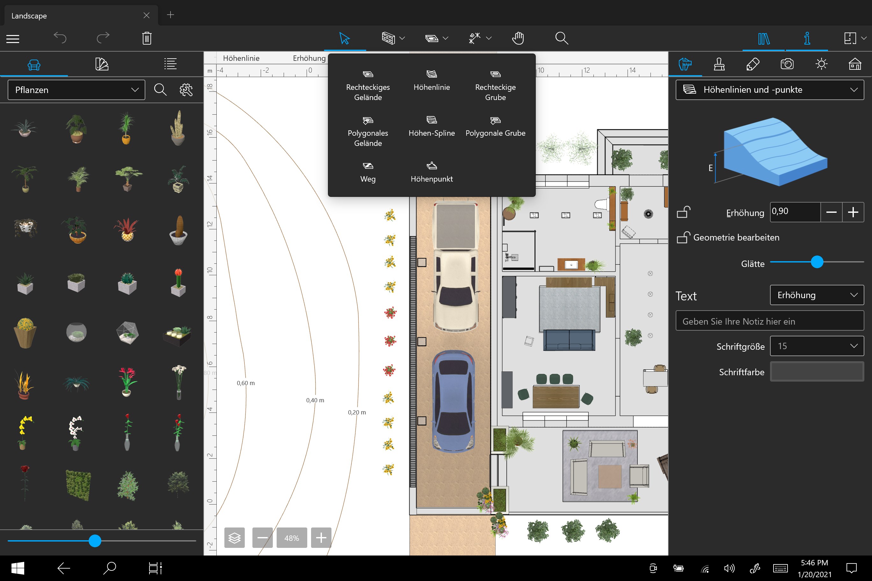Open the Schriftgröße 15 dropdown

(x=817, y=346)
